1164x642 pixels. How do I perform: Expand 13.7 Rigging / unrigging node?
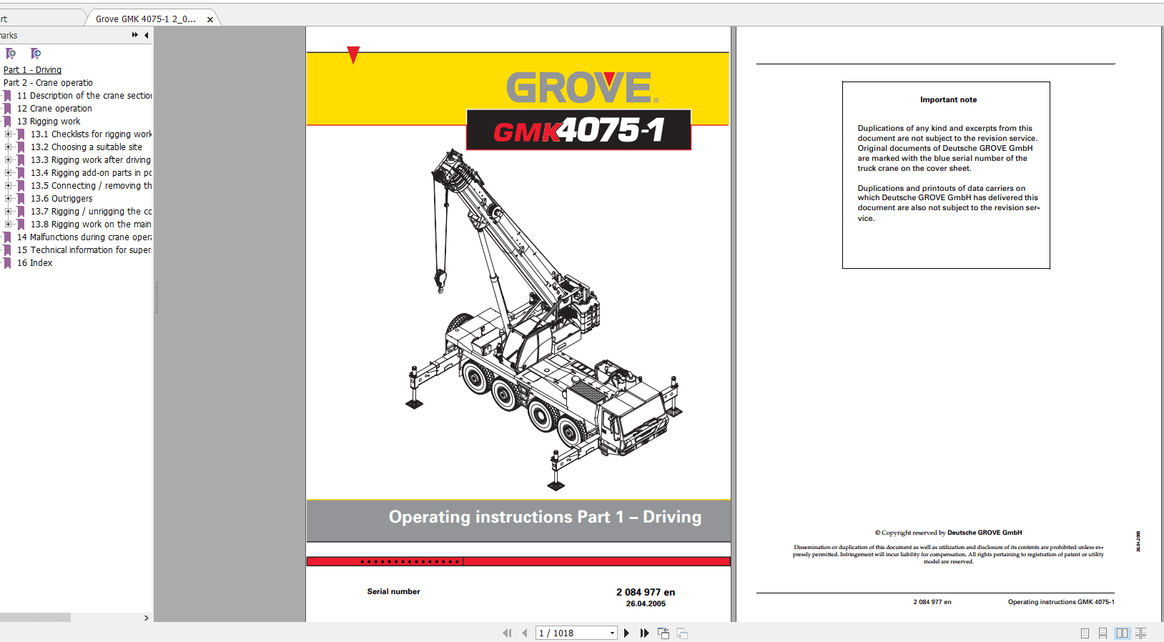point(8,212)
